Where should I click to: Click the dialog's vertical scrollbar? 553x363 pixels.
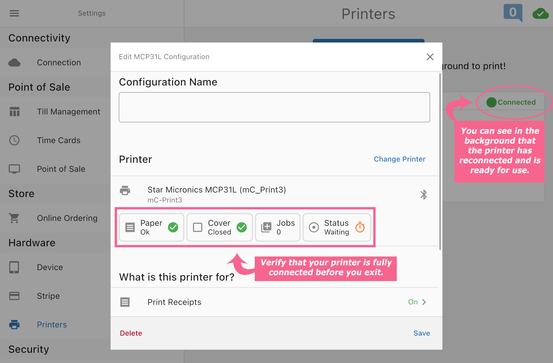coord(440,161)
